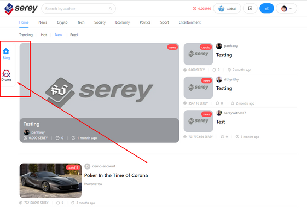Click the fwwewerew excerpt text

(93, 184)
